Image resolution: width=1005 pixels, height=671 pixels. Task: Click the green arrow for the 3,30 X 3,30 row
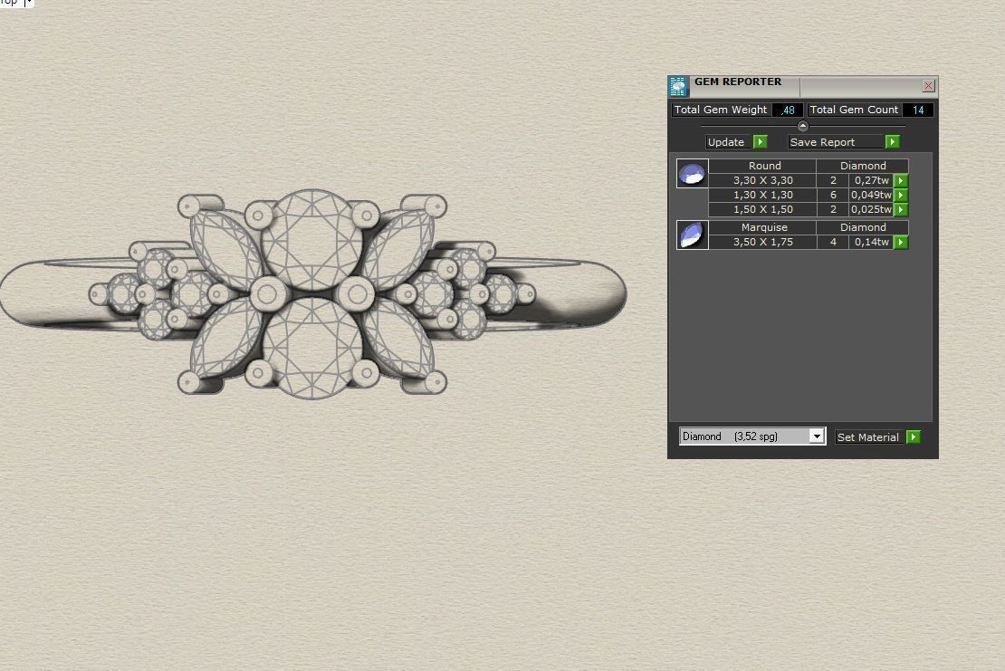[901, 181]
